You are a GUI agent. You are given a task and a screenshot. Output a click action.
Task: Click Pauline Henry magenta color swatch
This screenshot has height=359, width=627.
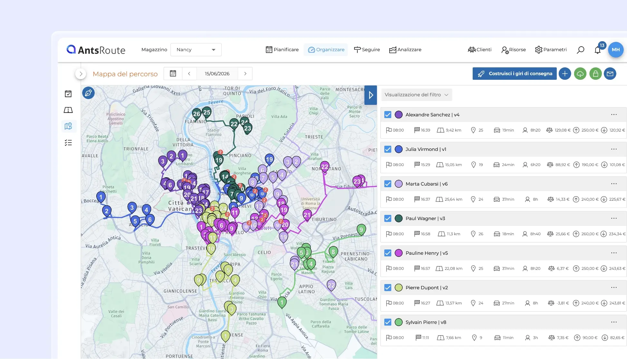pos(399,253)
